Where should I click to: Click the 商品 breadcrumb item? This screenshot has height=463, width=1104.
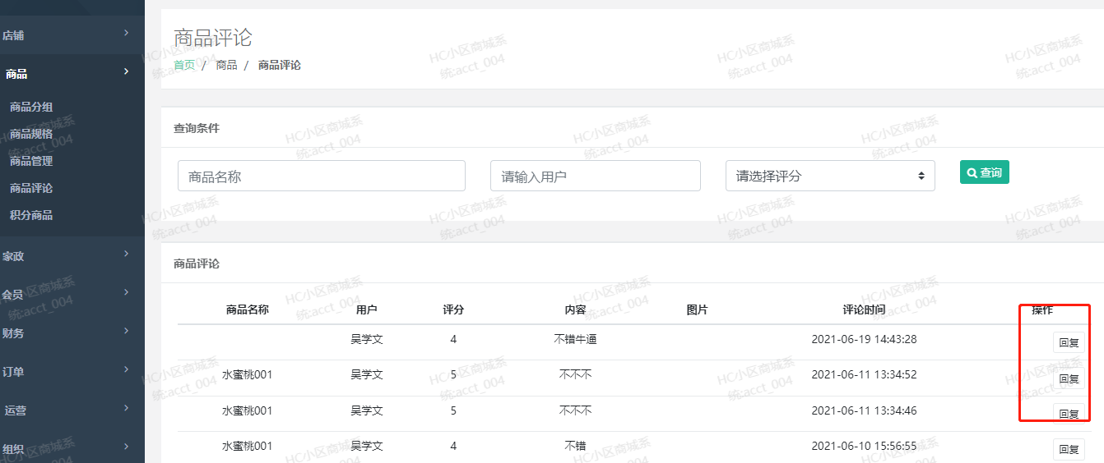pyautogui.click(x=226, y=65)
